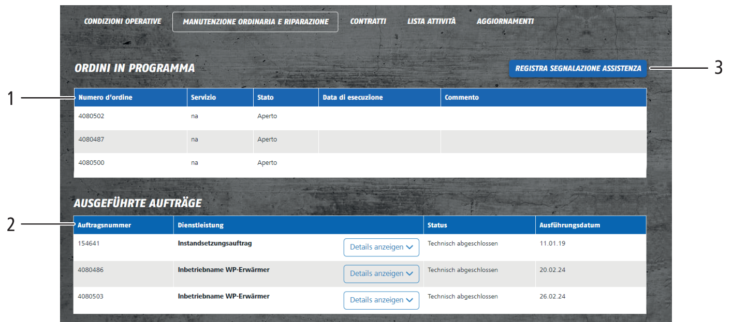Select order number 4080487
This screenshot has height=322, width=732.
pos(91,140)
